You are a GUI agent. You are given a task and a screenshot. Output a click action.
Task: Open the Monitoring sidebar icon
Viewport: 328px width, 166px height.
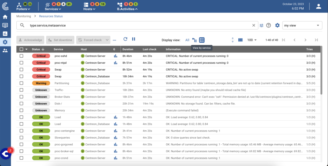pyautogui.click(x=5, y=25)
